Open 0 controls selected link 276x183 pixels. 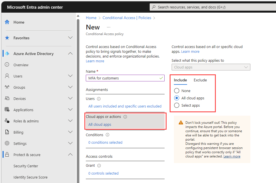click(103, 173)
